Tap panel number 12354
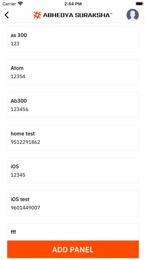 [18, 77]
